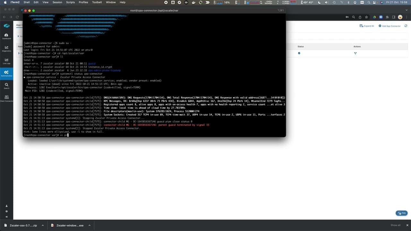Open the Google Drive extension
This screenshot has width=411, height=231.
[x=374, y=17]
